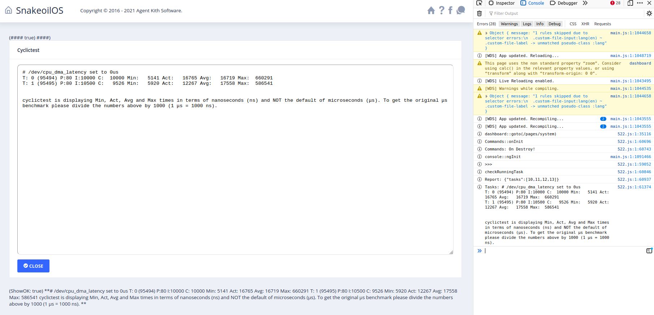The height and width of the screenshot is (315, 654).
Task: Click info icon beside checkRunningTask
Action: pyautogui.click(x=480, y=172)
